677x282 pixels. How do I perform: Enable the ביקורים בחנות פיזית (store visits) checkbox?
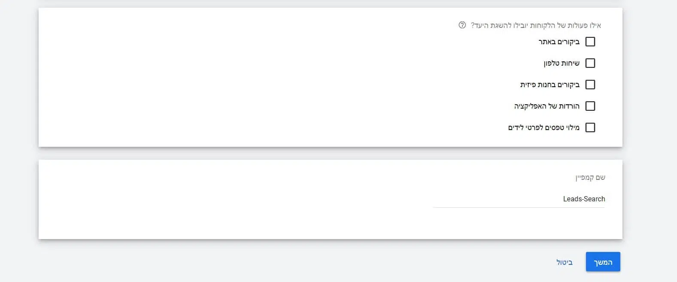(590, 85)
